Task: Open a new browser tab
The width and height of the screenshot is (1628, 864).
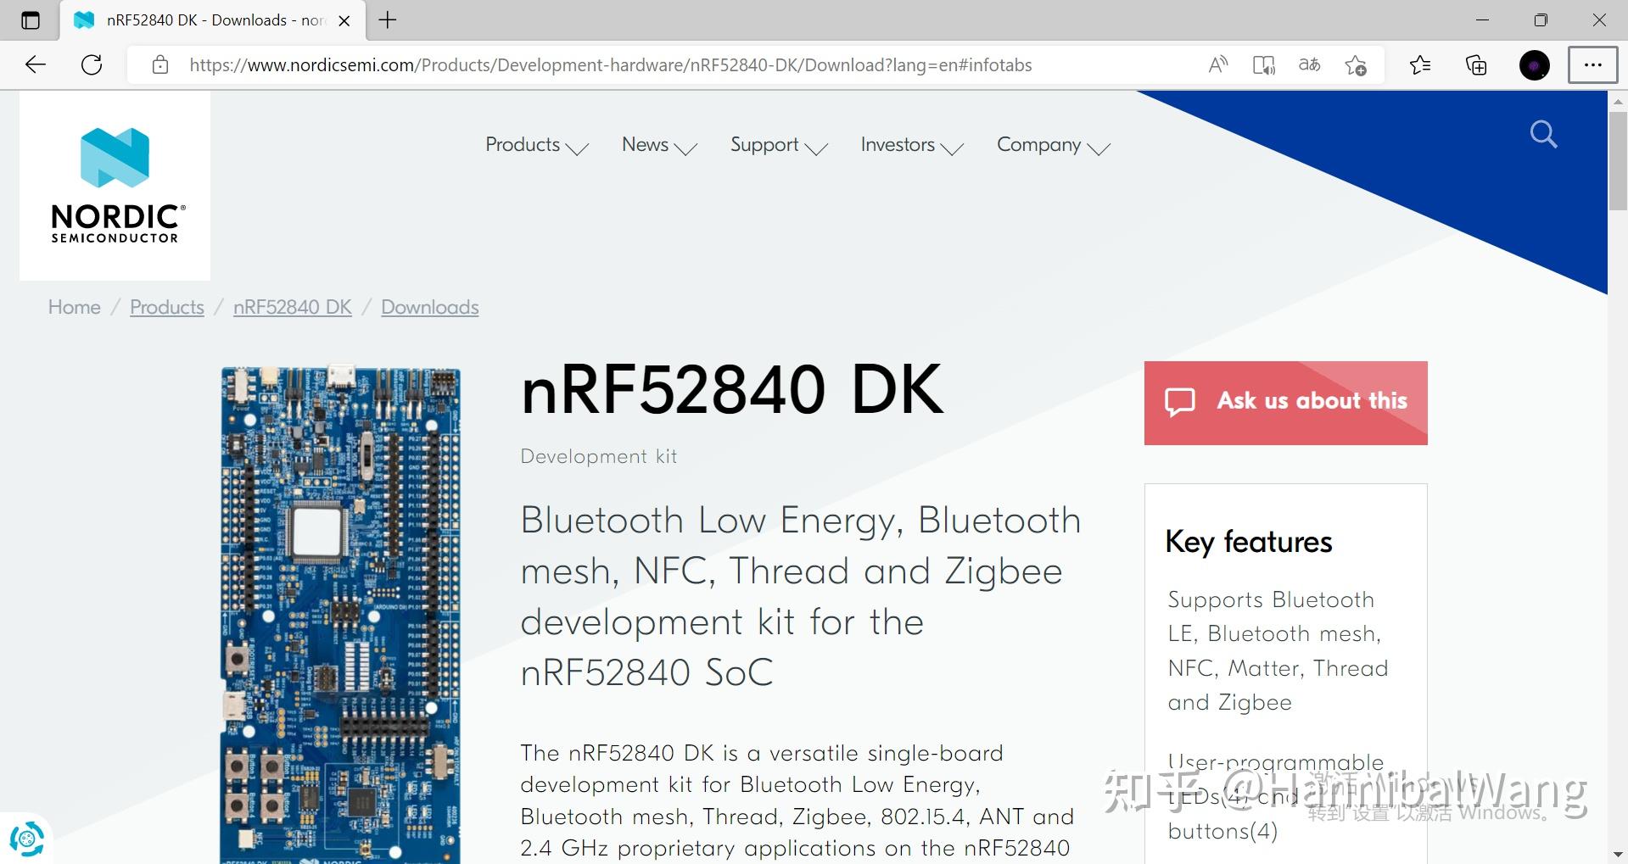Action: click(388, 20)
